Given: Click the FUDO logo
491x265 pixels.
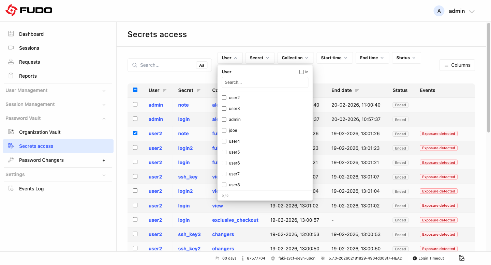Looking at the screenshot, I should pyautogui.click(x=29, y=11).
